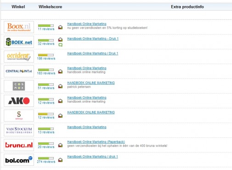232x170 pixels.
Task: Open the BOEK.net shop logo
Action: pos(19,42)
